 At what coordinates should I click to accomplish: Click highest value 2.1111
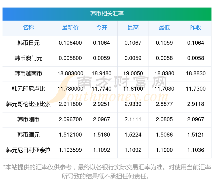tap(133, 119)
